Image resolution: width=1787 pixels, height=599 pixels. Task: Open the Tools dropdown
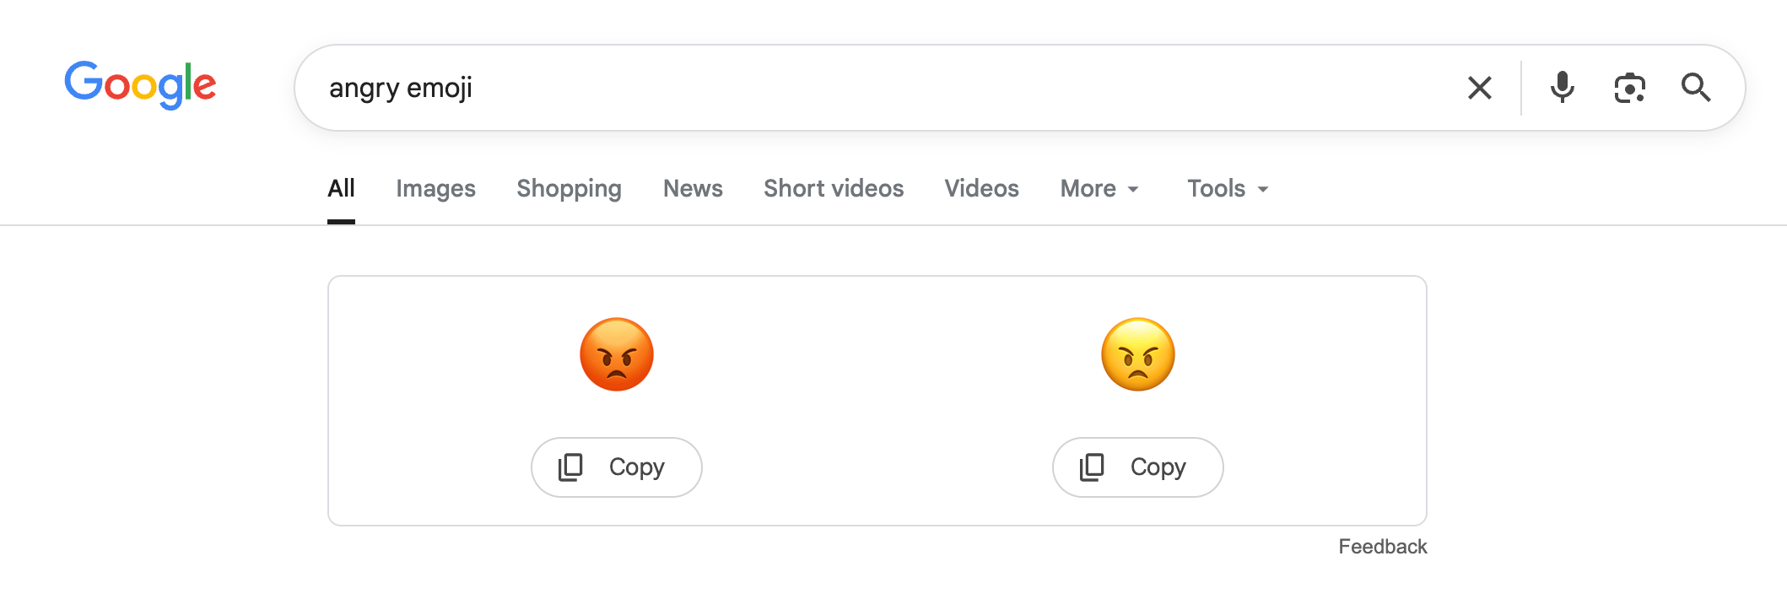point(1228,189)
